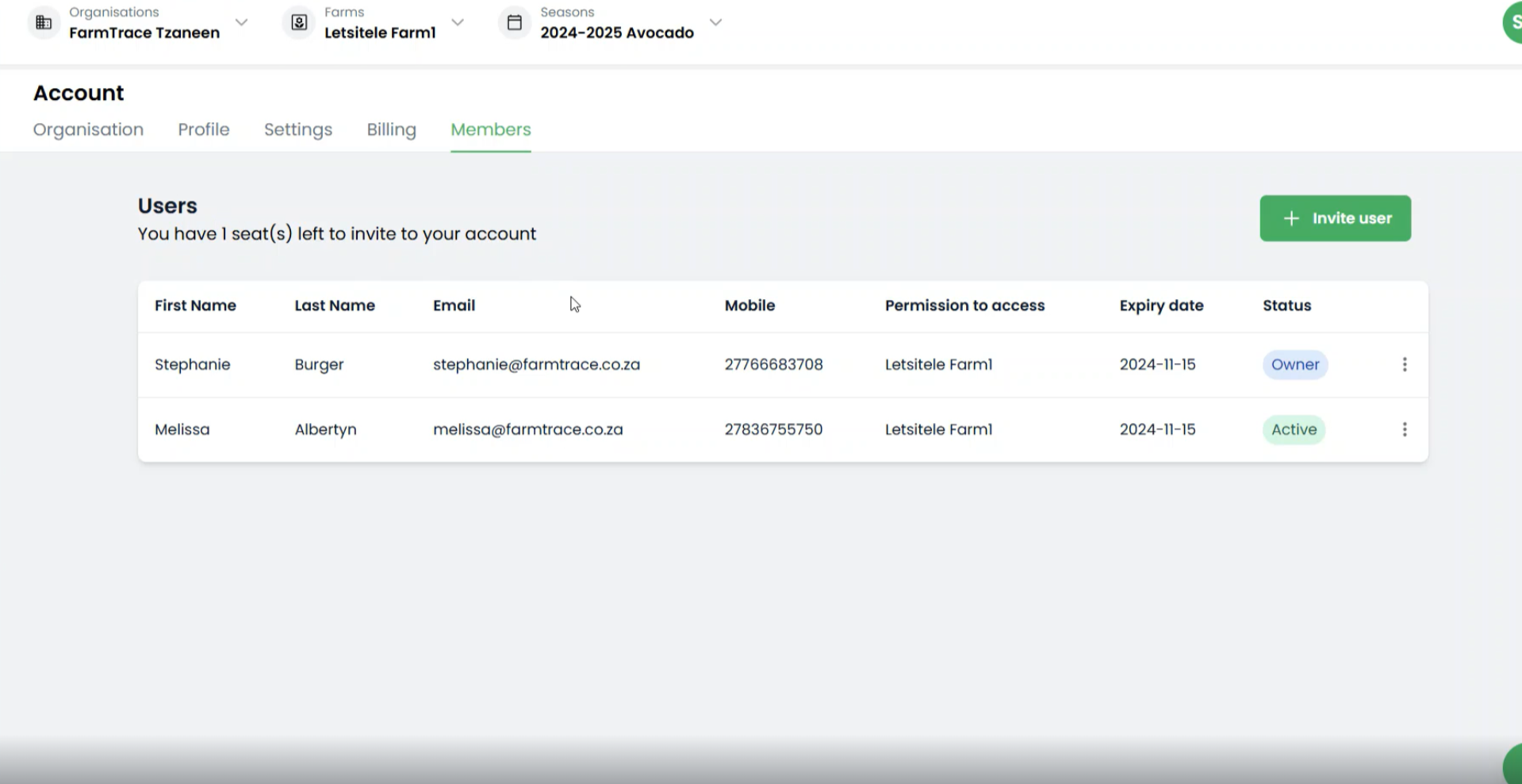
Task: Select Letsitele Farm1 in the Farms selector
Action: tap(380, 33)
